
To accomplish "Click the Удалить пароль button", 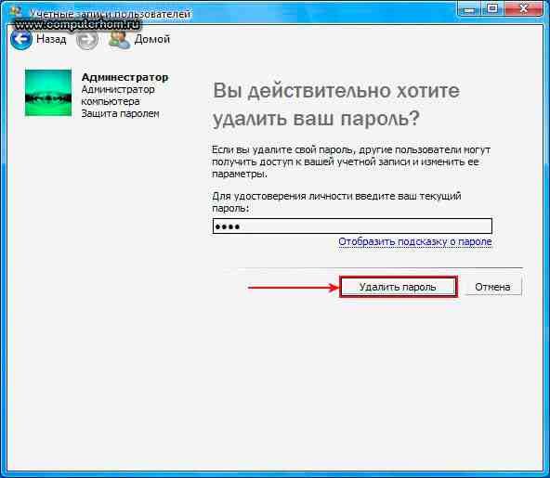I will (399, 287).
